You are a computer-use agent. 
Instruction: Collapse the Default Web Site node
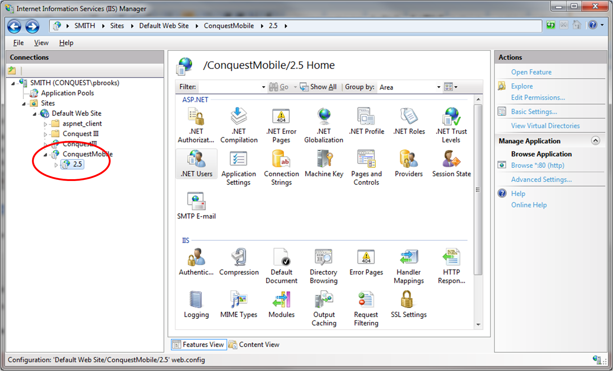coord(35,114)
